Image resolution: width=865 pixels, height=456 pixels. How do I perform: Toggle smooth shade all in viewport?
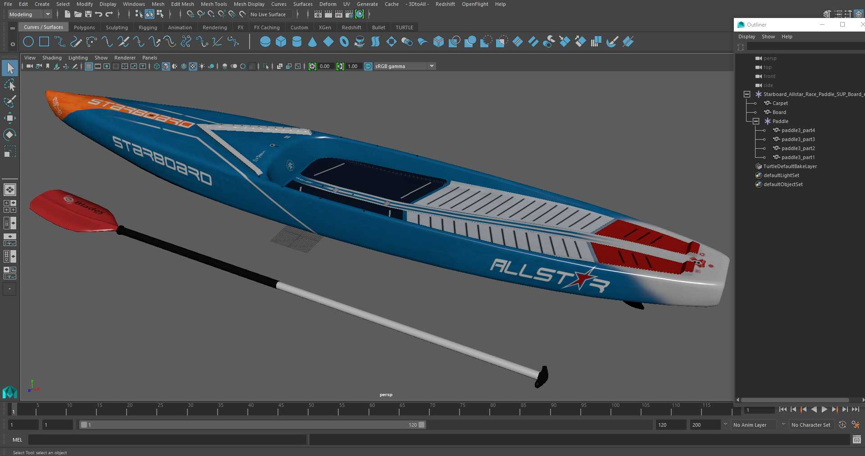[x=166, y=66]
